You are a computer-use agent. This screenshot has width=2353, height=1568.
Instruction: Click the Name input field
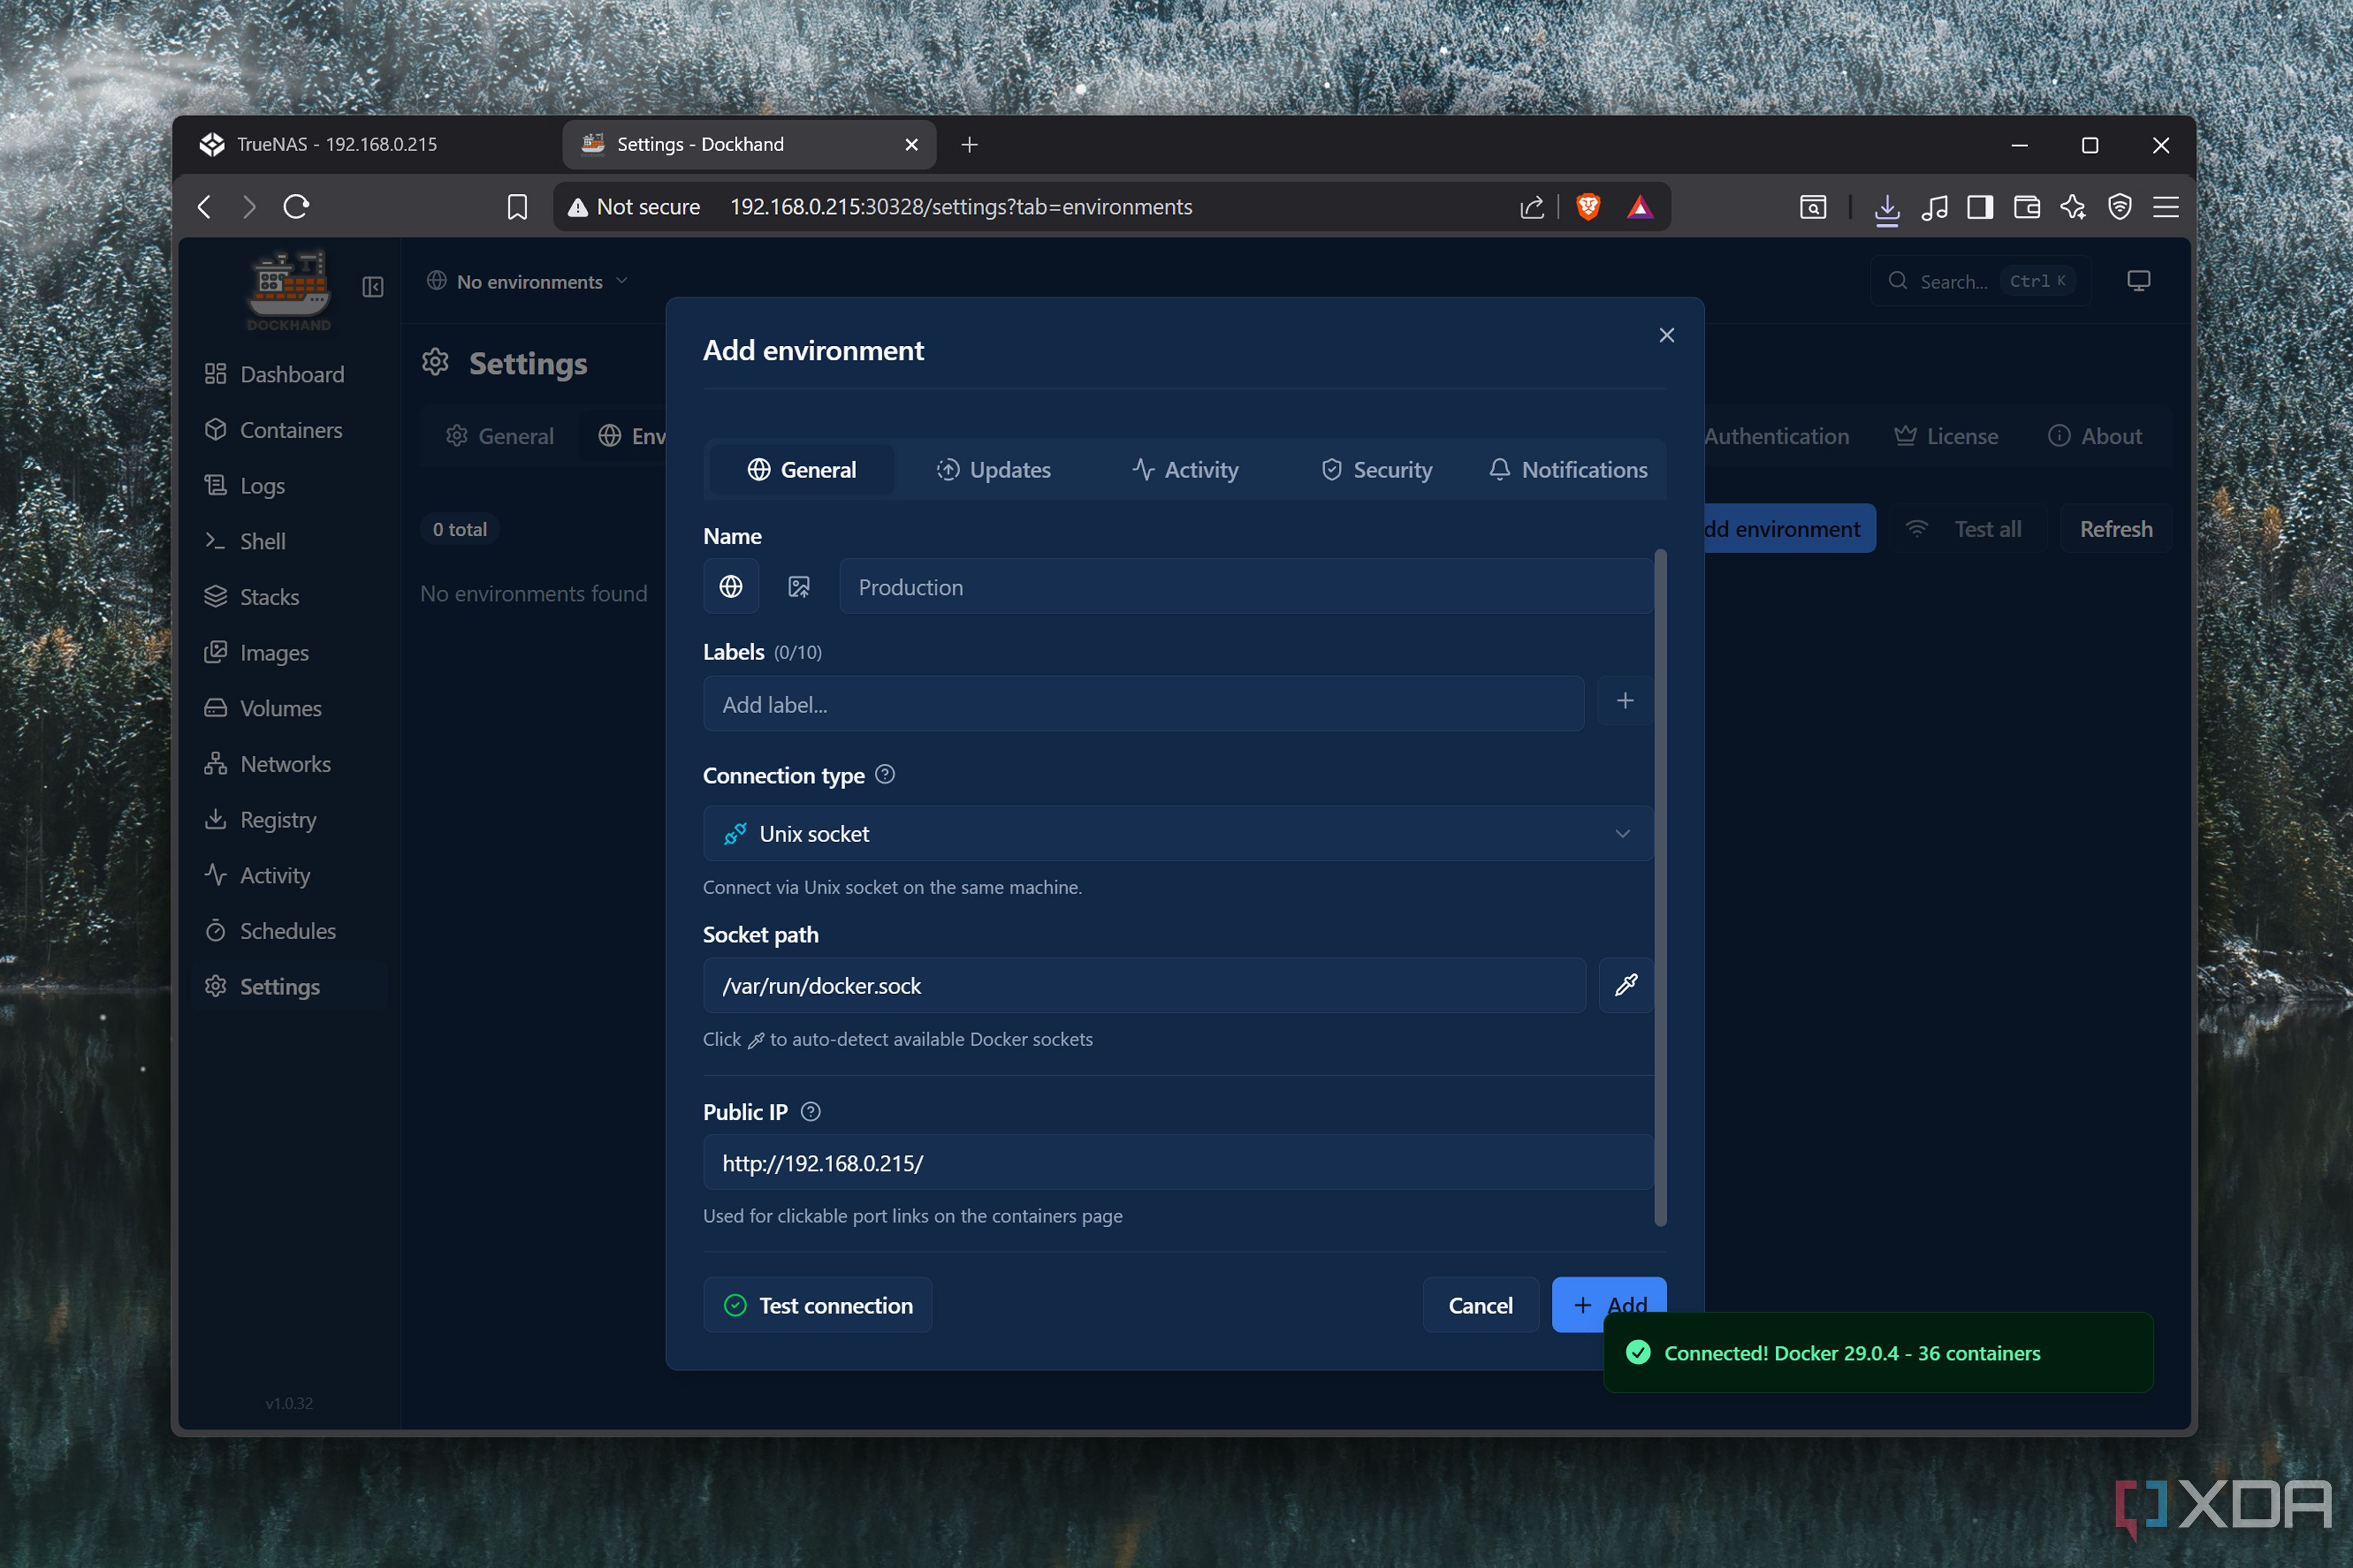1246,587
